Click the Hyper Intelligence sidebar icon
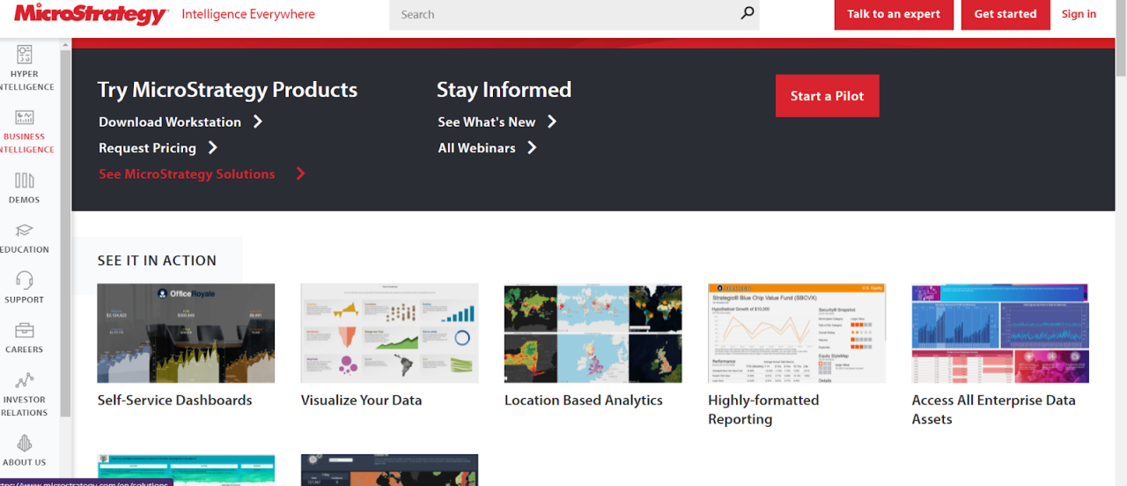The height and width of the screenshot is (486, 1127). click(x=25, y=55)
